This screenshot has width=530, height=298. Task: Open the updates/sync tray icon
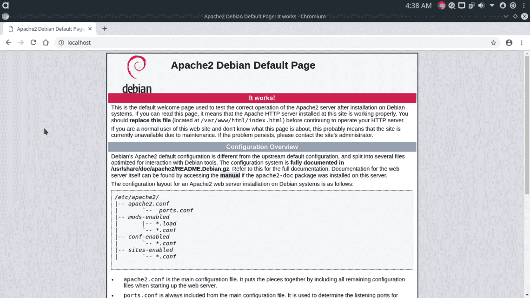tap(451, 6)
